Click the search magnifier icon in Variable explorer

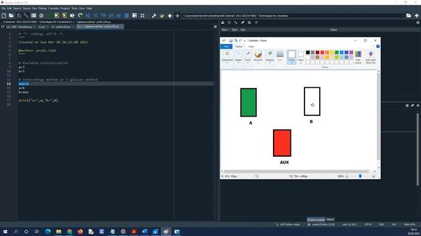249,23
